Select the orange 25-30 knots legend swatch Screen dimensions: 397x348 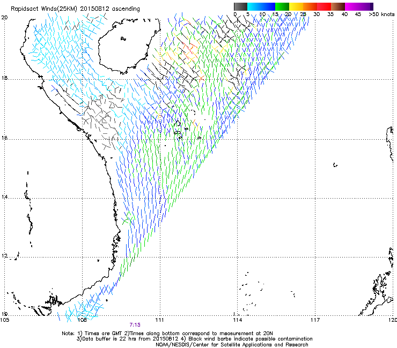pyautogui.click(x=310, y=6)
